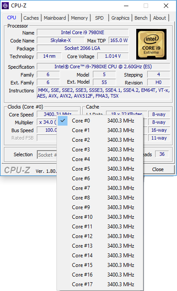The height and width of the screenshot is (291, 177).
Task: Close the CPU-Z window
Action: [x=166, y=6]
